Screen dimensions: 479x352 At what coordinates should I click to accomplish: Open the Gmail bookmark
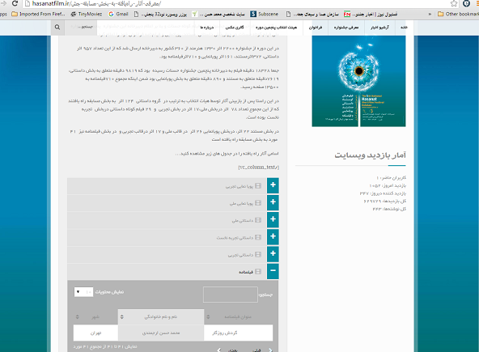coord(118,14)
